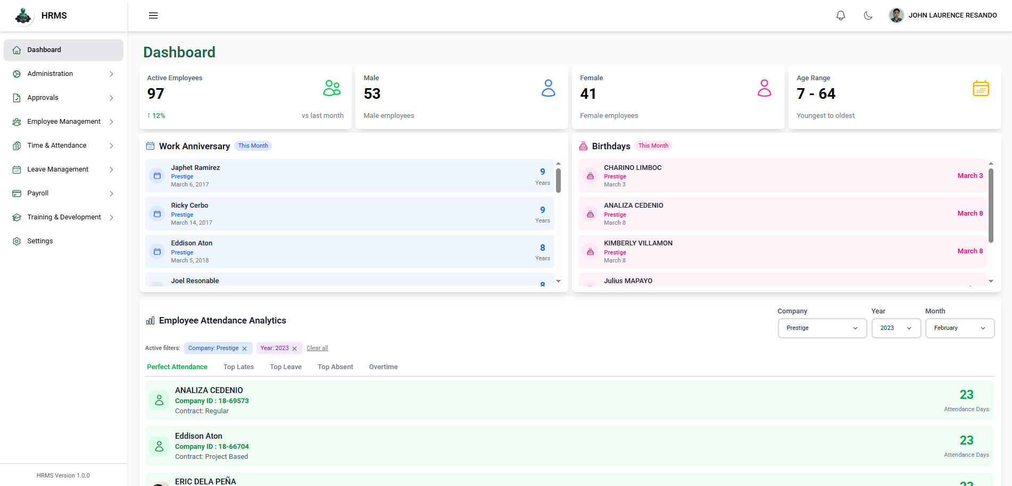Switch to the Top Lates tab

(238, 367)
